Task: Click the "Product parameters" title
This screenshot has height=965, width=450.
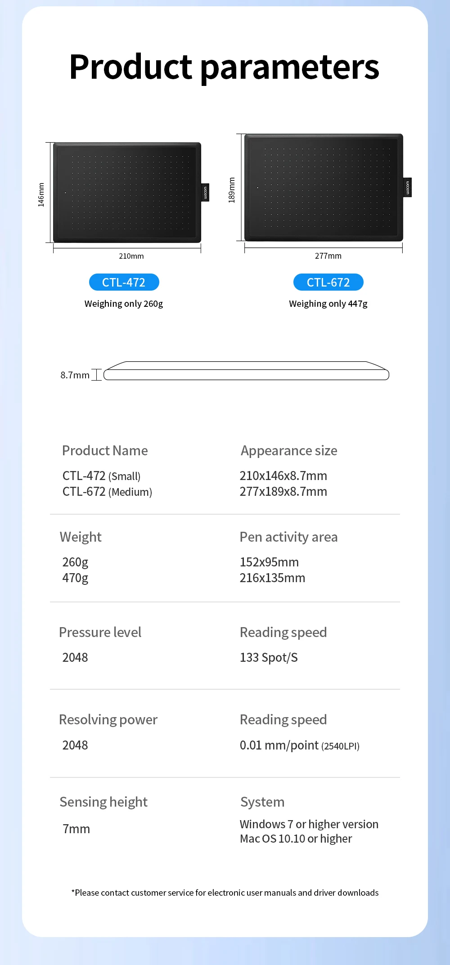Action: tap(224, 67)
